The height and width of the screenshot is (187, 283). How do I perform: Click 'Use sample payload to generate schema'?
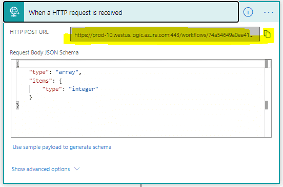click(62, 147)
